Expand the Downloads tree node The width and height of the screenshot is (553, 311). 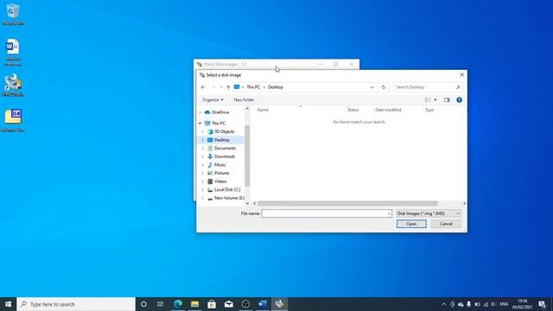203,156
